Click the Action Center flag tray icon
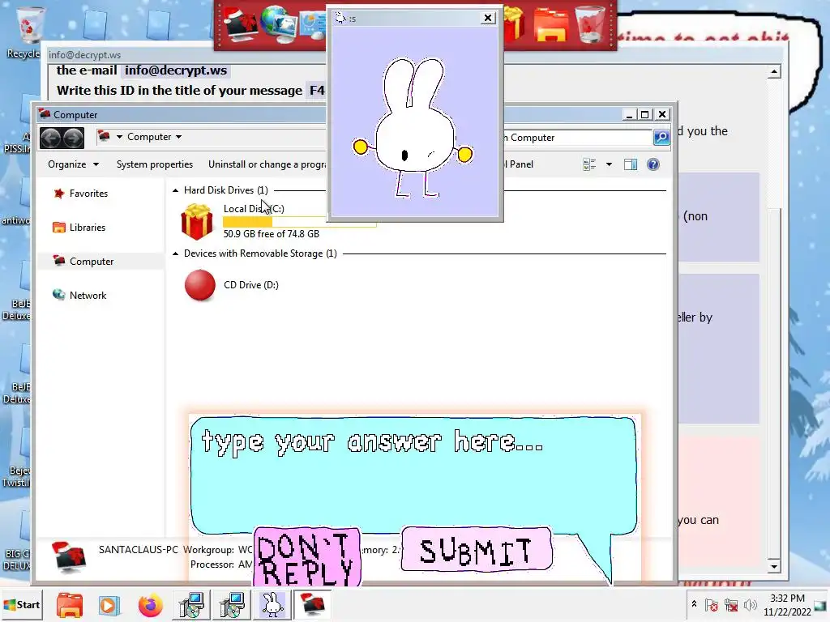830x622 pixels. point(712,604)
